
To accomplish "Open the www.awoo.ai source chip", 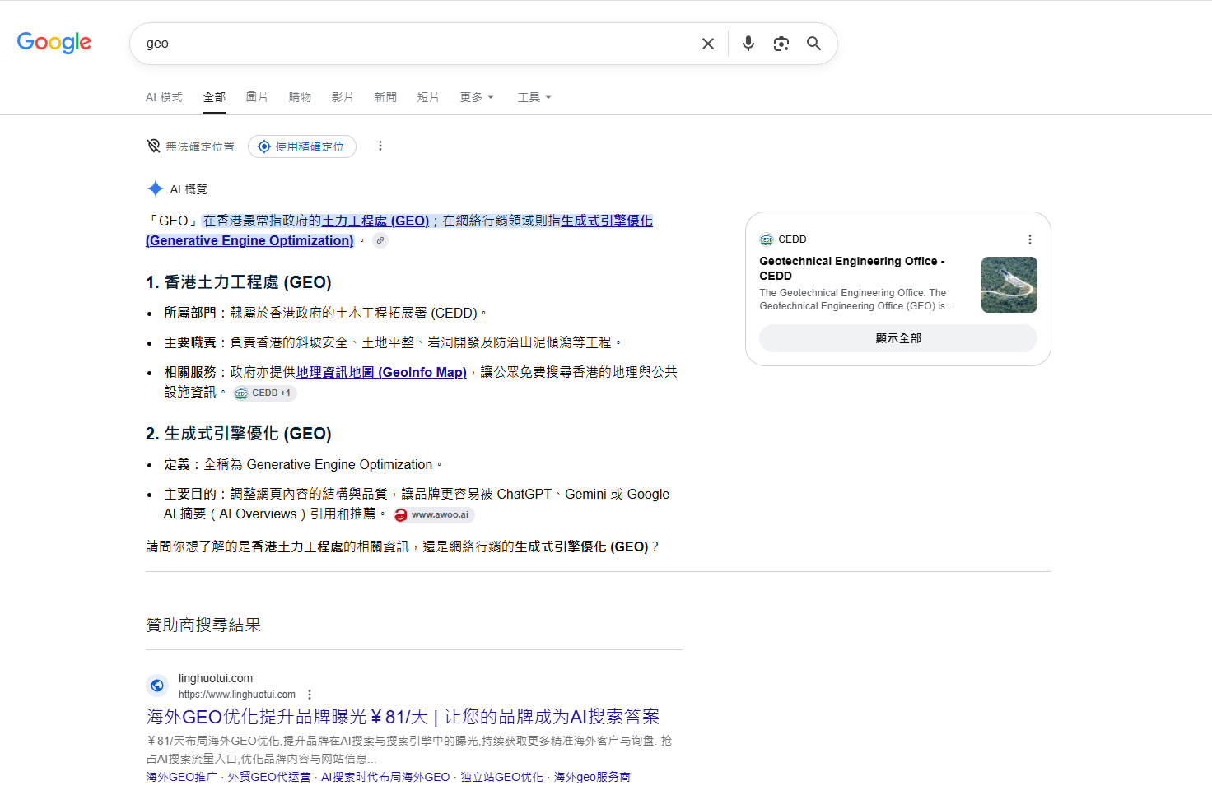I will pyautogui.click(x=433, y=515).
